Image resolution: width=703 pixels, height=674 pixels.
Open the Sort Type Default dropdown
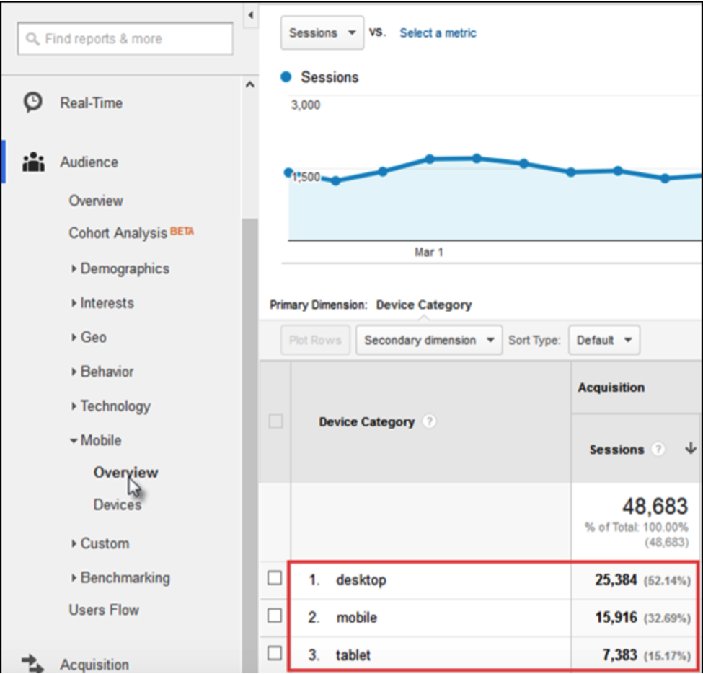(x=603, y=340)
